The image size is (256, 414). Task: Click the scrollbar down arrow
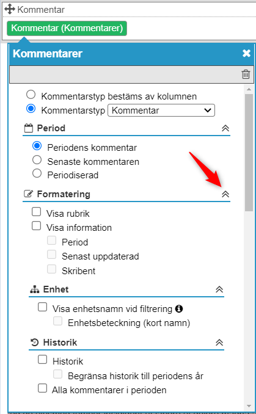click(x=249, y=406)
